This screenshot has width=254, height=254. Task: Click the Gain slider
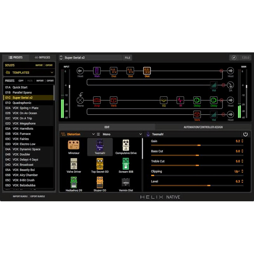click(197, 145)
